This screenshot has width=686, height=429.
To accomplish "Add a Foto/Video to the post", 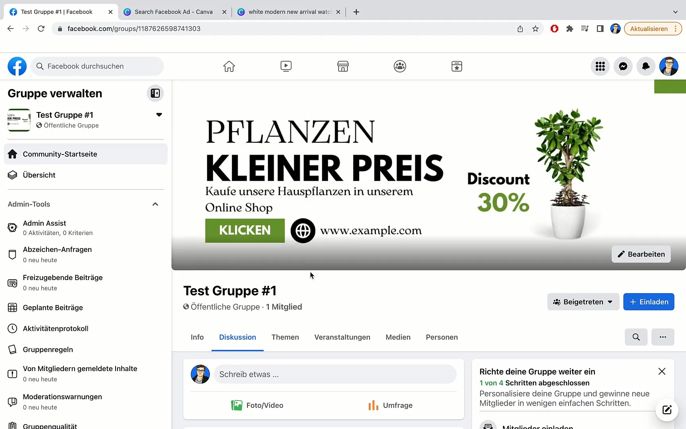I will click(x=257, y=405).
